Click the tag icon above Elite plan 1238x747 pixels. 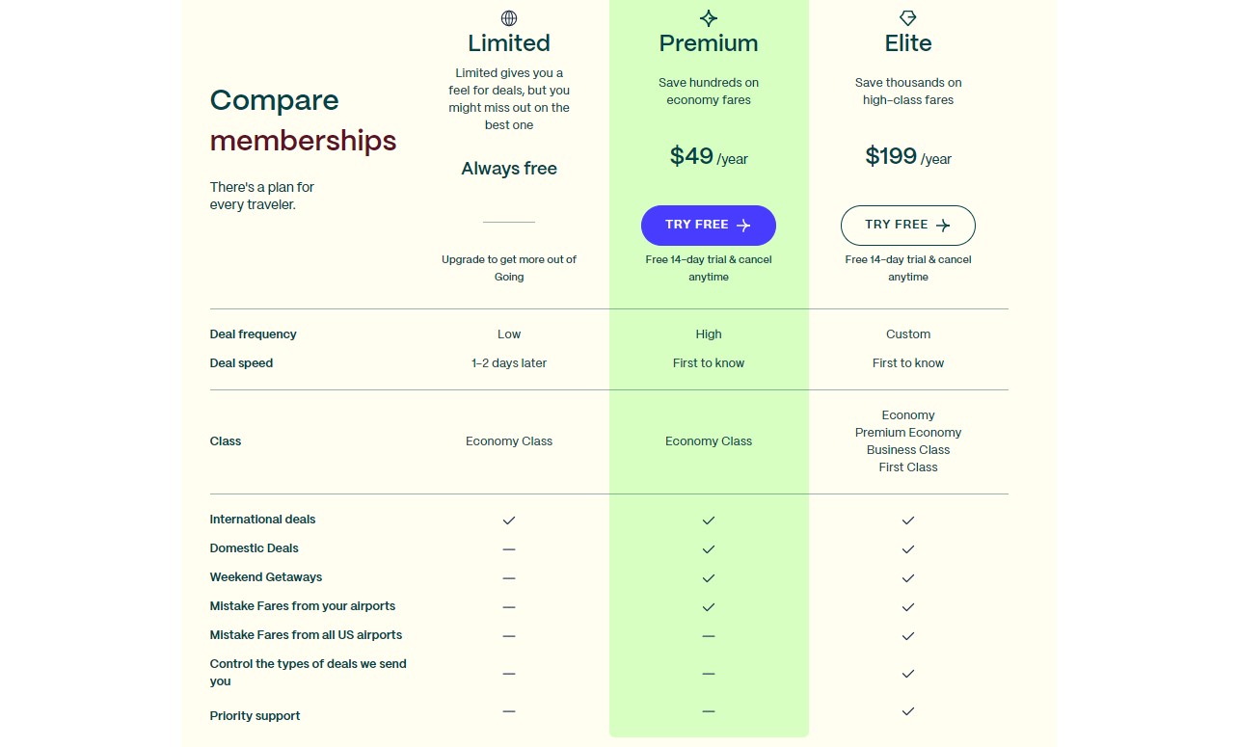[907, 17]
